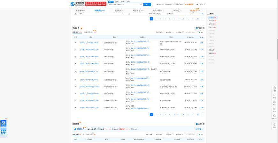Sort by the 开庭时间 column header
The image size is (278, 143).
[x=190, y=37]
